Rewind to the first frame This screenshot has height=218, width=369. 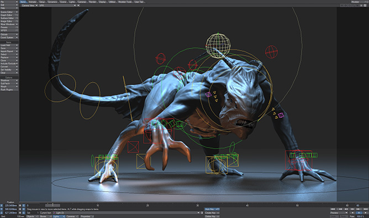(x=333, y=209)
